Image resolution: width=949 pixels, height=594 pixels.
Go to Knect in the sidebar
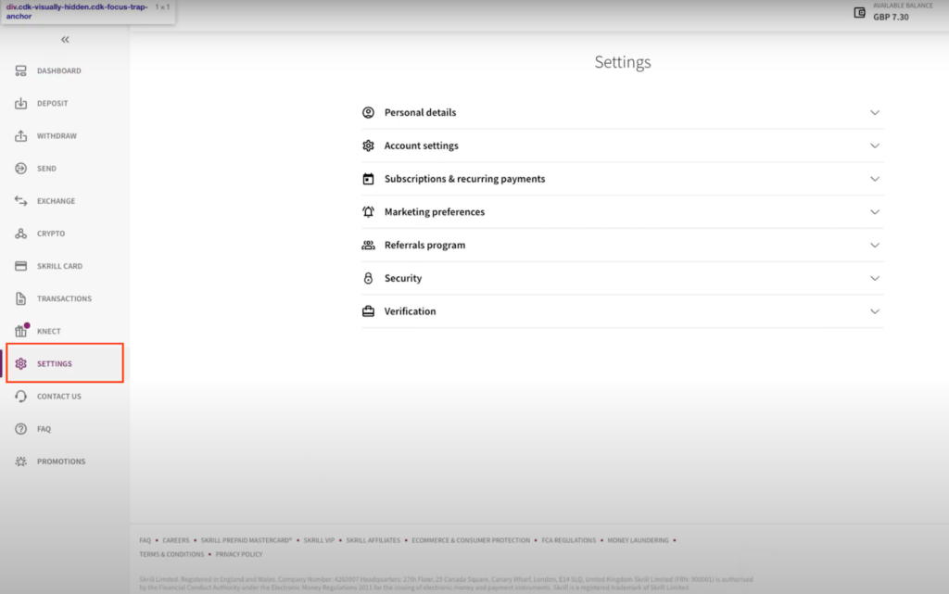point(48,332)
